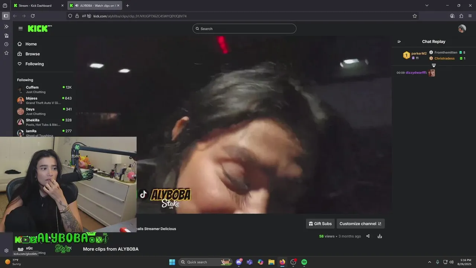Open File Explorer from the taskbar

(x=271, y=262)
